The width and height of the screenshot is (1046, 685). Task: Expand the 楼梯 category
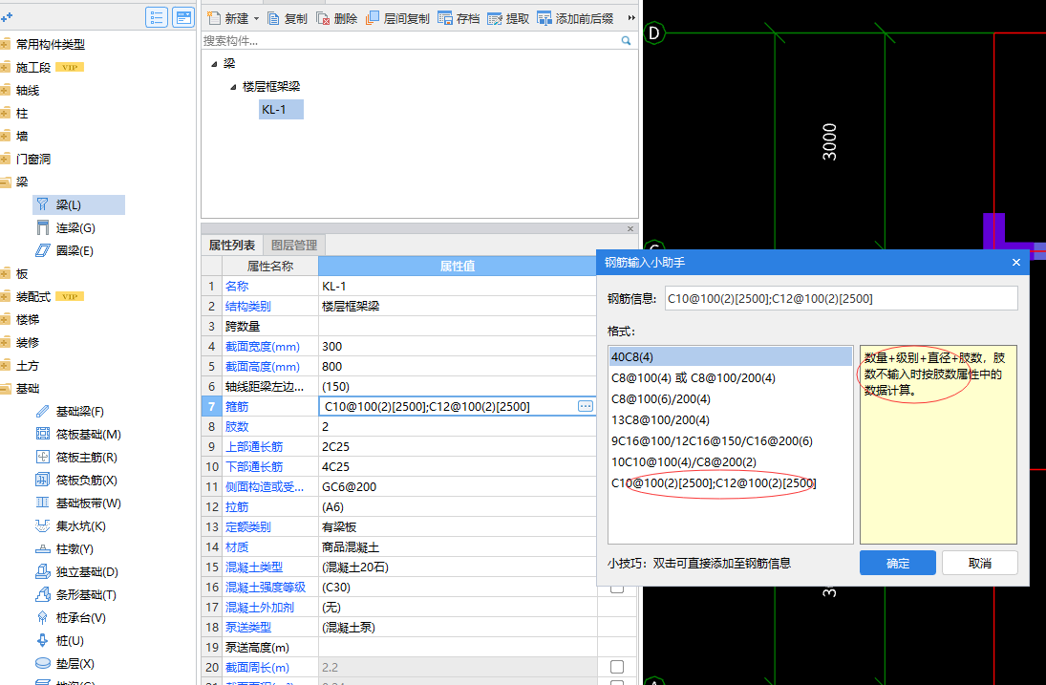coord(6,319)
